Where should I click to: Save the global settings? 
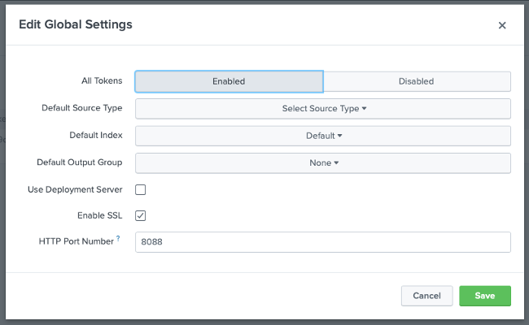coord(484,296)
